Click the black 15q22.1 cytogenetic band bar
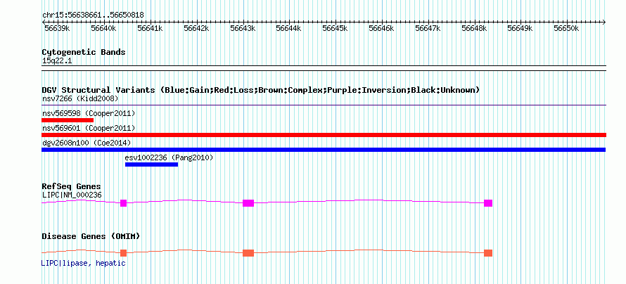Image resolution: width=626 pixels, height=284 pixels. pyautogui.click(x=324, y=68)
